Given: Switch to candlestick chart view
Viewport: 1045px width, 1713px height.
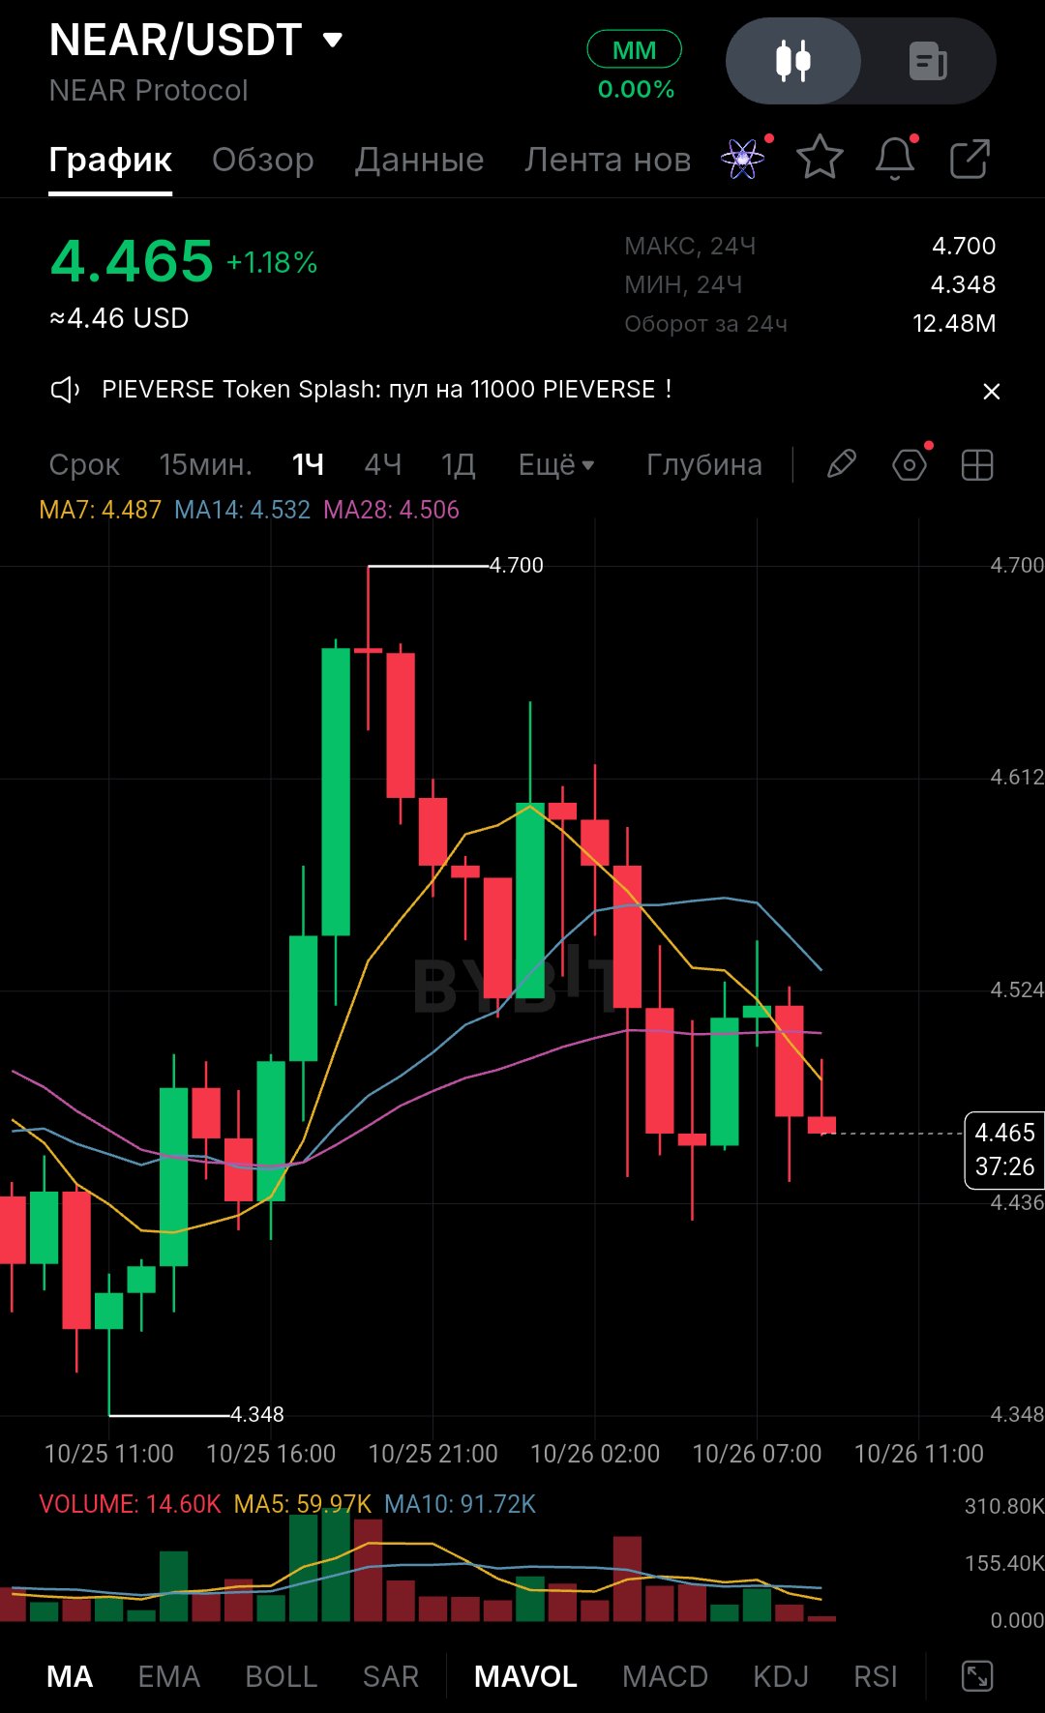Looking at the screenshot, I should (x=793, y=61).
